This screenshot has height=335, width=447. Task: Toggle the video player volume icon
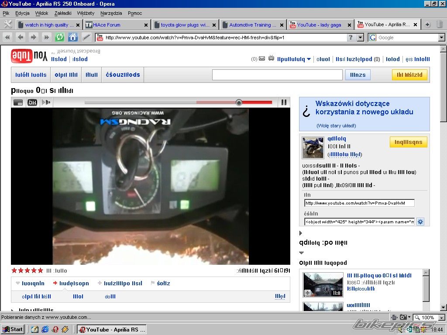[x=46, y=103]
